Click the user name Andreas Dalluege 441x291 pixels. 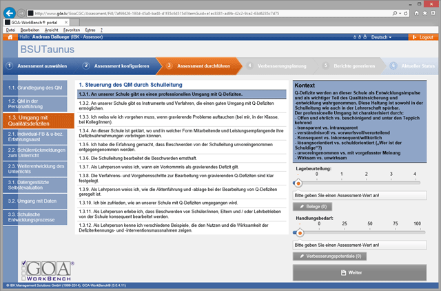pyautogui.click(x=50, y=37)
